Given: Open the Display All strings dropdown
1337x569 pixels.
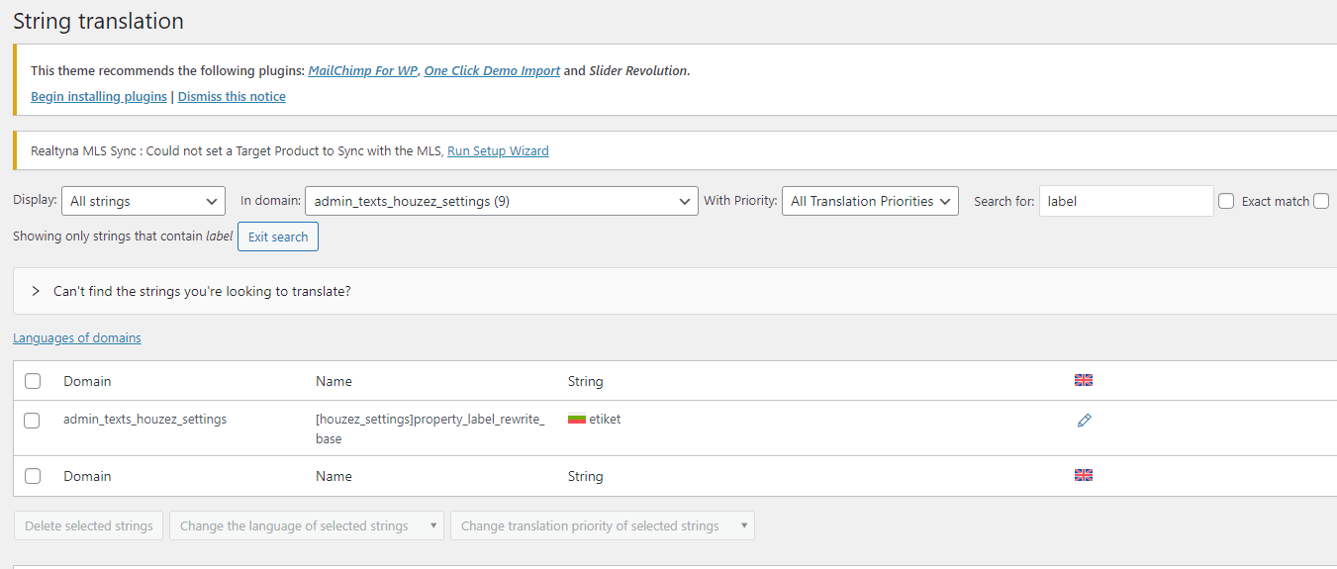Looking at the screenshot, I should [143, 201].
